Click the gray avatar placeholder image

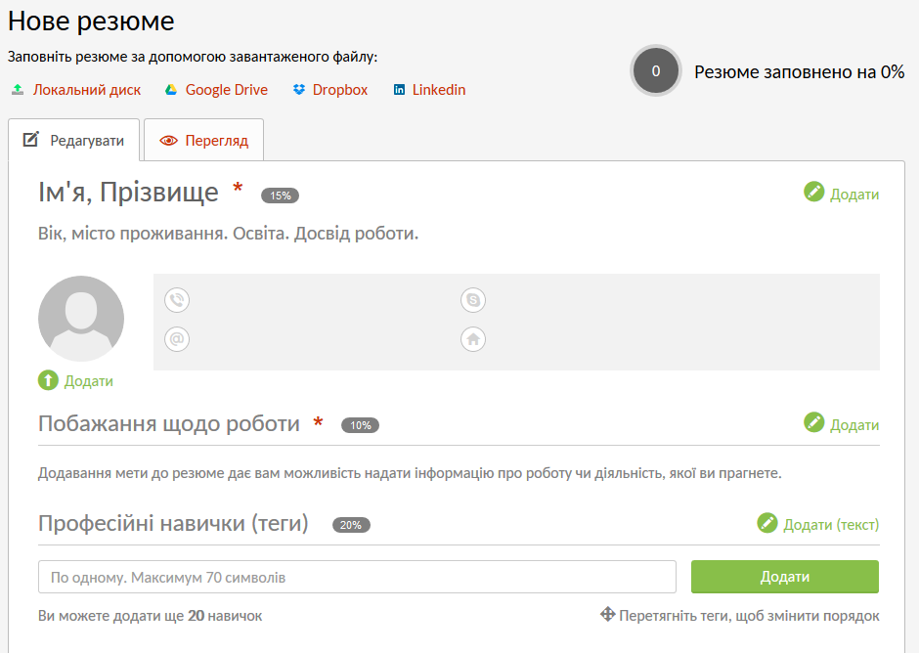tap(81, 319)
